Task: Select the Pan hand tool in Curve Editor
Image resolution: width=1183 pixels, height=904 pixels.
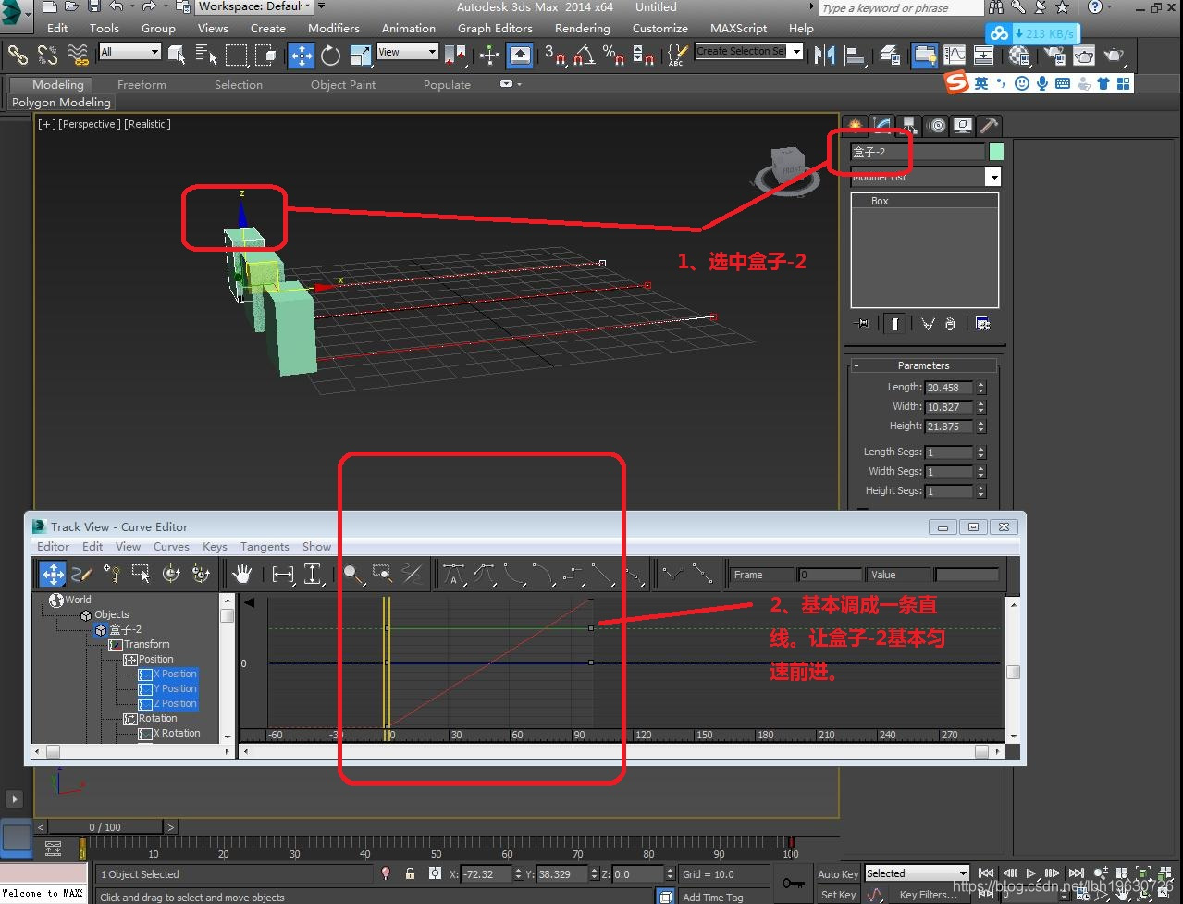Action: pyautogui.click(x=242, y=575)
